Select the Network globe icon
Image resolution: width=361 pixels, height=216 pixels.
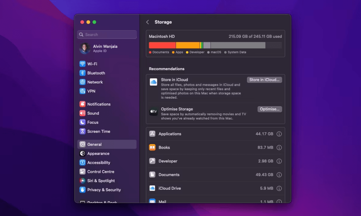tap(82, 82)
